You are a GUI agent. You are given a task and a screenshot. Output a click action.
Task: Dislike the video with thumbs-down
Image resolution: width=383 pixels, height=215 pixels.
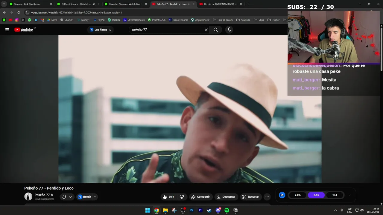tap(182, 197)
